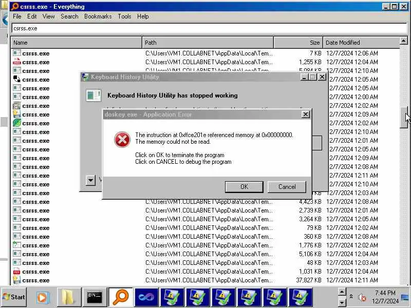Open the infinity-logo app on taskbar
411x308 pixels.
(146, 297)
